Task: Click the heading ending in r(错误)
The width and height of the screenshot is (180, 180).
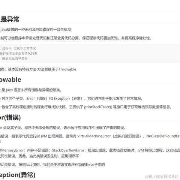Action: tap(10, 118)
